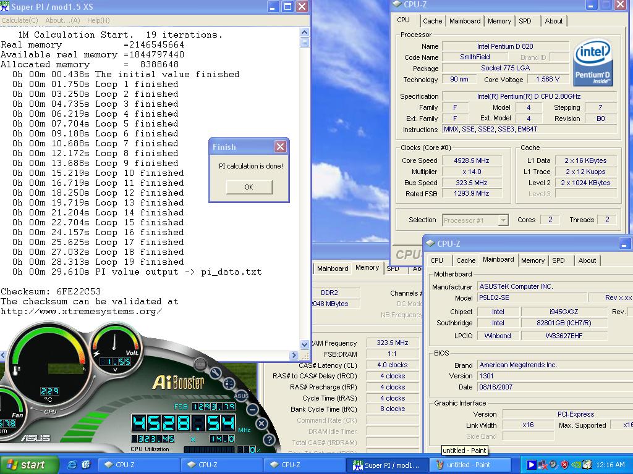Open the Windows start menu

[29, 465]
